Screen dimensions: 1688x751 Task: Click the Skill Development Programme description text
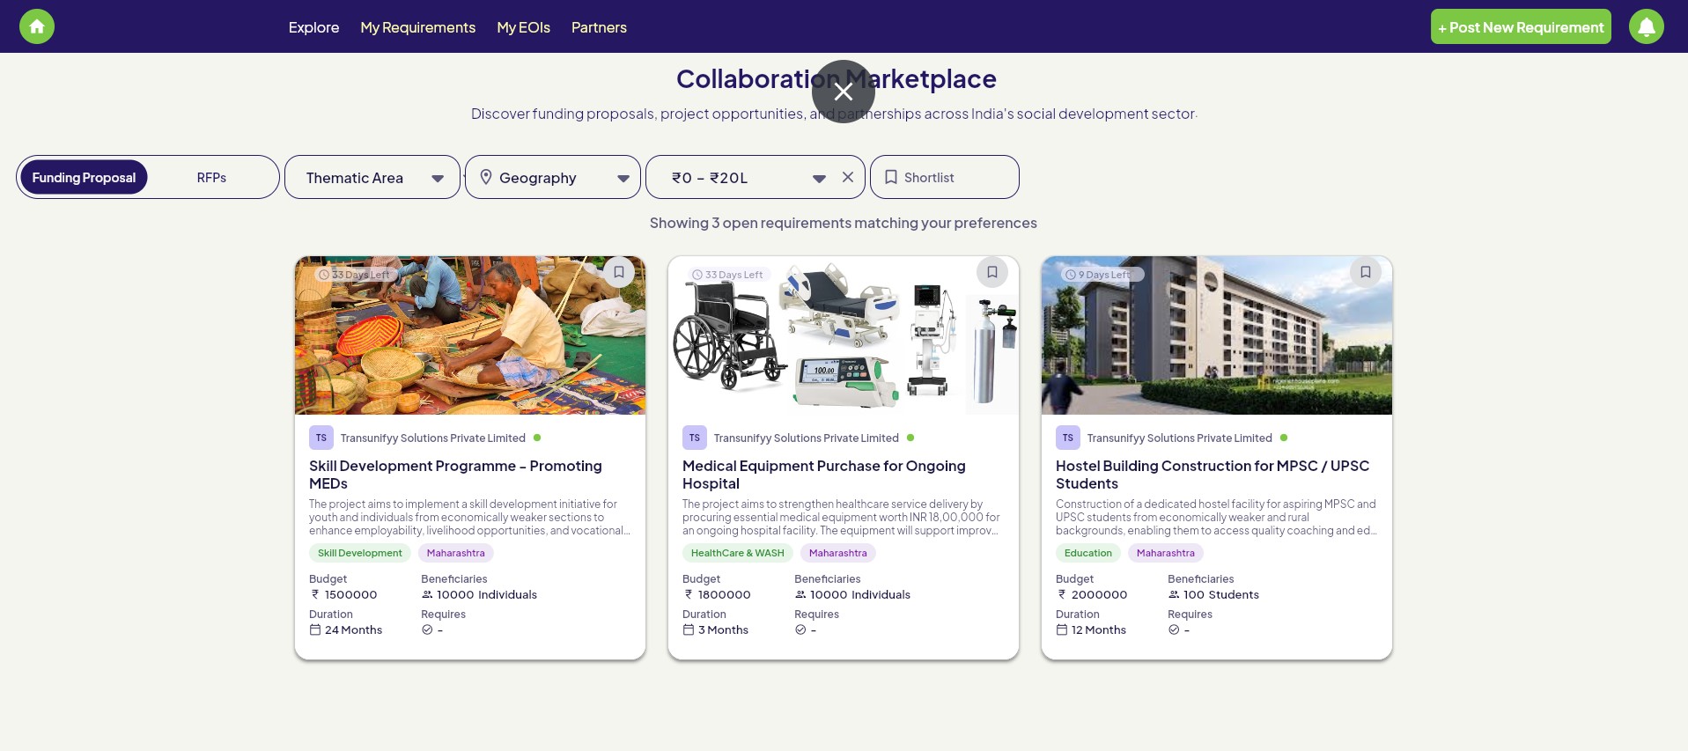pyautogui.click(x=469, y=517)
